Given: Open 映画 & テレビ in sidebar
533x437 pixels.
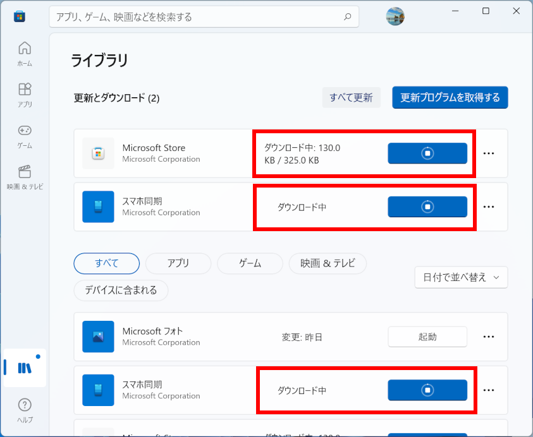Looking at the screenshot, I should (x=25, y=177).
